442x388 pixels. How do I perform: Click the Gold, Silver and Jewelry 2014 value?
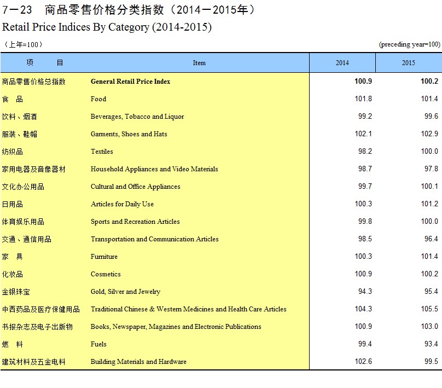click(365, 292)
